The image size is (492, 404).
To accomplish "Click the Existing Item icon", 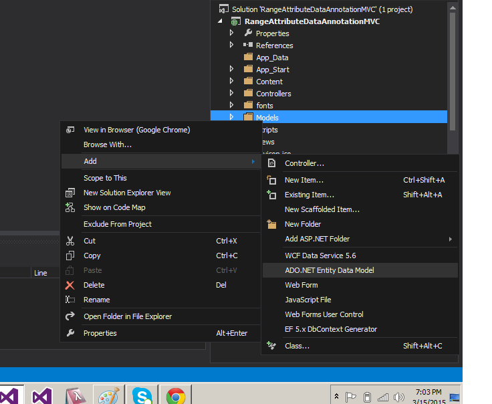I will pyautogui.click(x=271, y=195).
